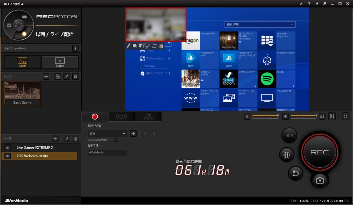Open the 1920x1080@60p details button
Viewport: 353px width, 205px height.
116,140
